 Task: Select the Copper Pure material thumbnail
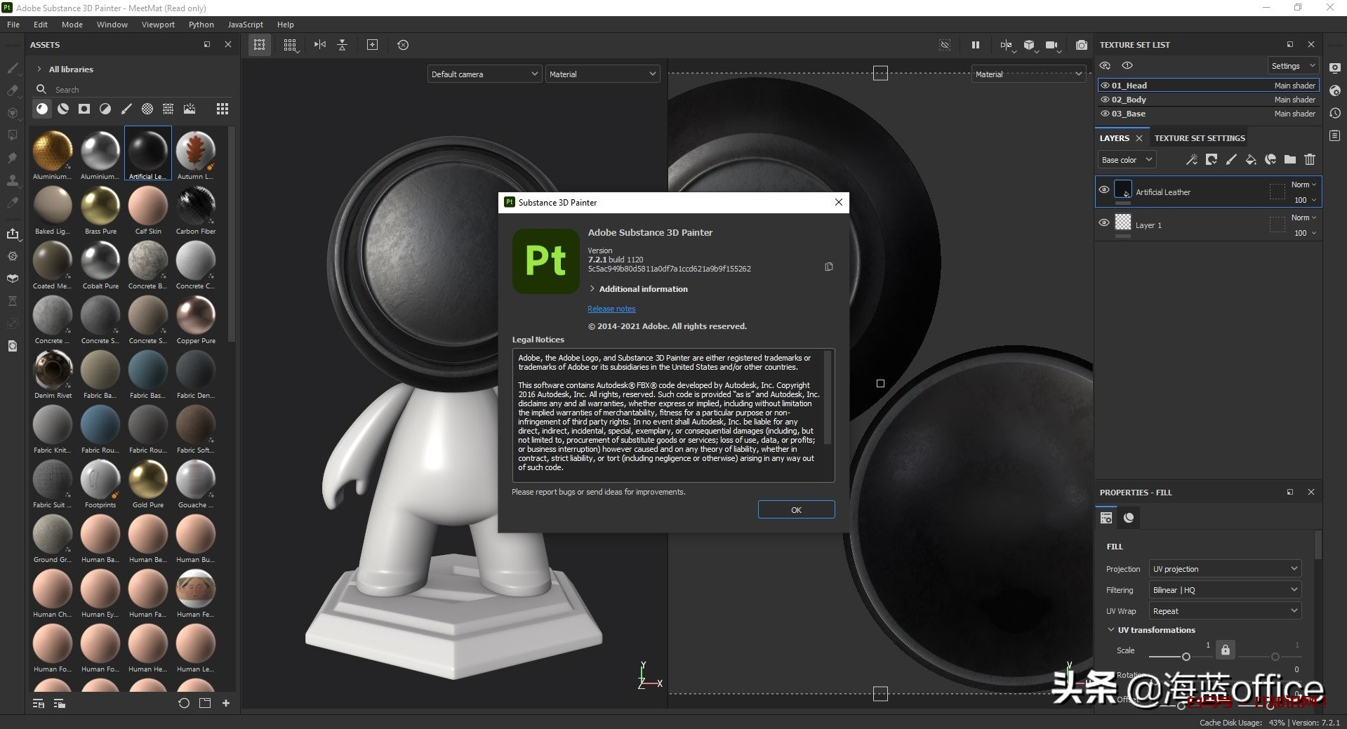tap(196, 316)
